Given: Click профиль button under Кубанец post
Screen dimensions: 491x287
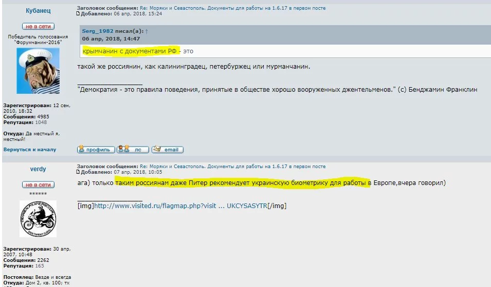Looking at the screenshot, I should 96,150.
